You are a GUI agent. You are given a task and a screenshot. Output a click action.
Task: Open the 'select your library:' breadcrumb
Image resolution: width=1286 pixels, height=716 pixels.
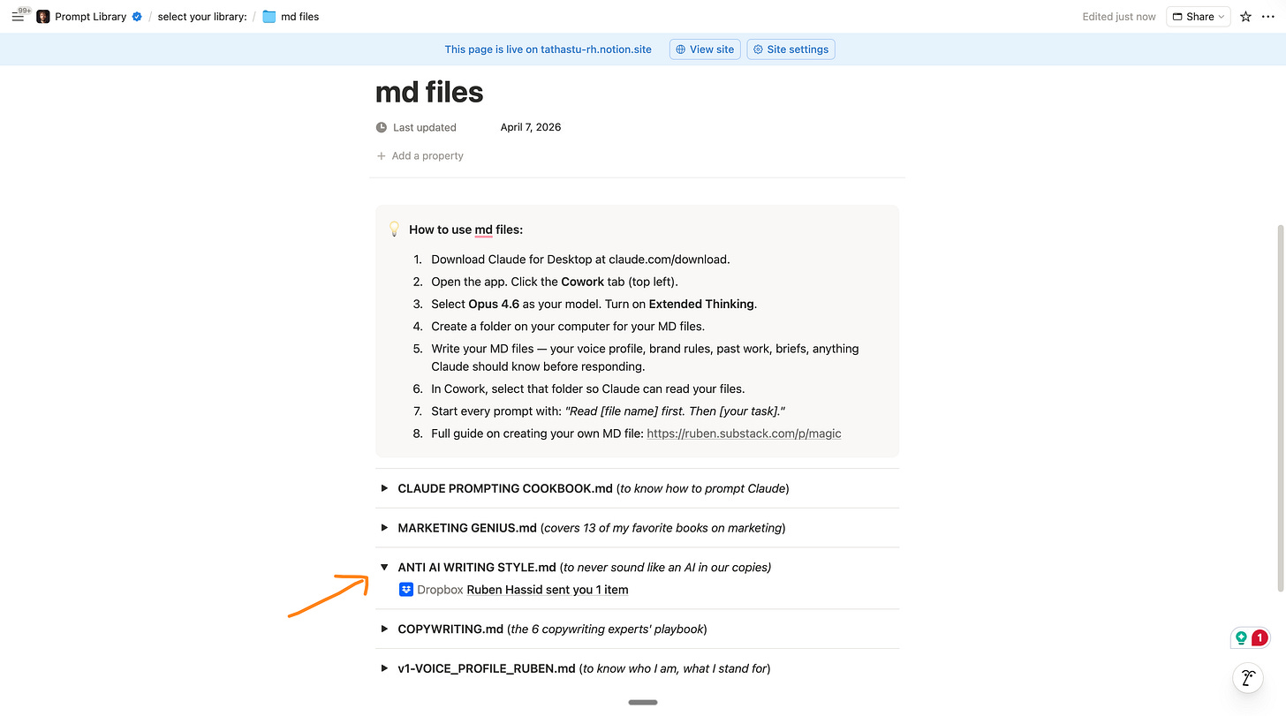(x=202, y=17)
